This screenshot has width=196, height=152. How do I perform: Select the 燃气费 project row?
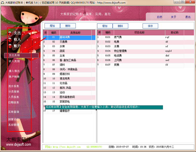click(x=146, y=37)
